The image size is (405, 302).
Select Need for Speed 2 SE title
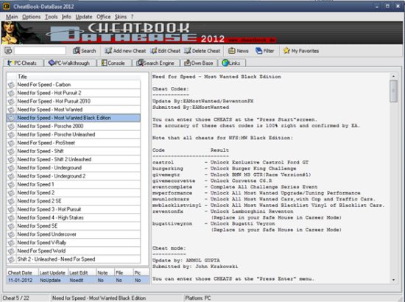pos(39,201)
